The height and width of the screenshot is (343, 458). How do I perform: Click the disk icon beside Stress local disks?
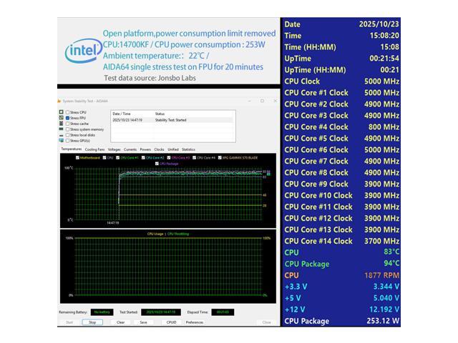61,135
